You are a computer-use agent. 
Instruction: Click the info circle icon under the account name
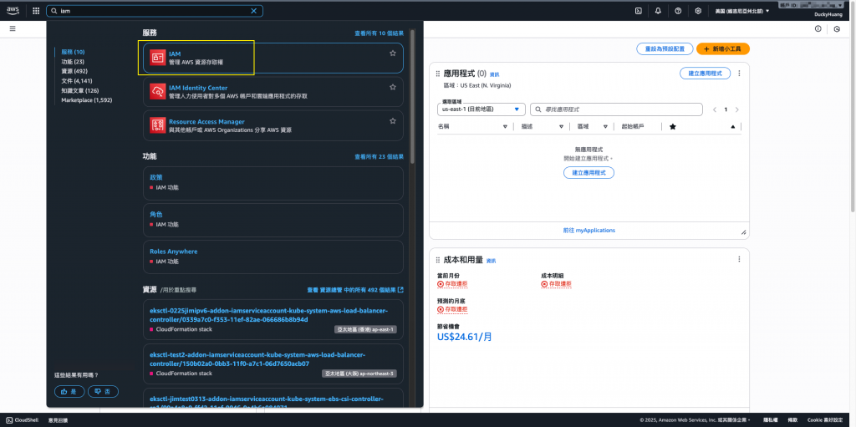click(818, 29)
